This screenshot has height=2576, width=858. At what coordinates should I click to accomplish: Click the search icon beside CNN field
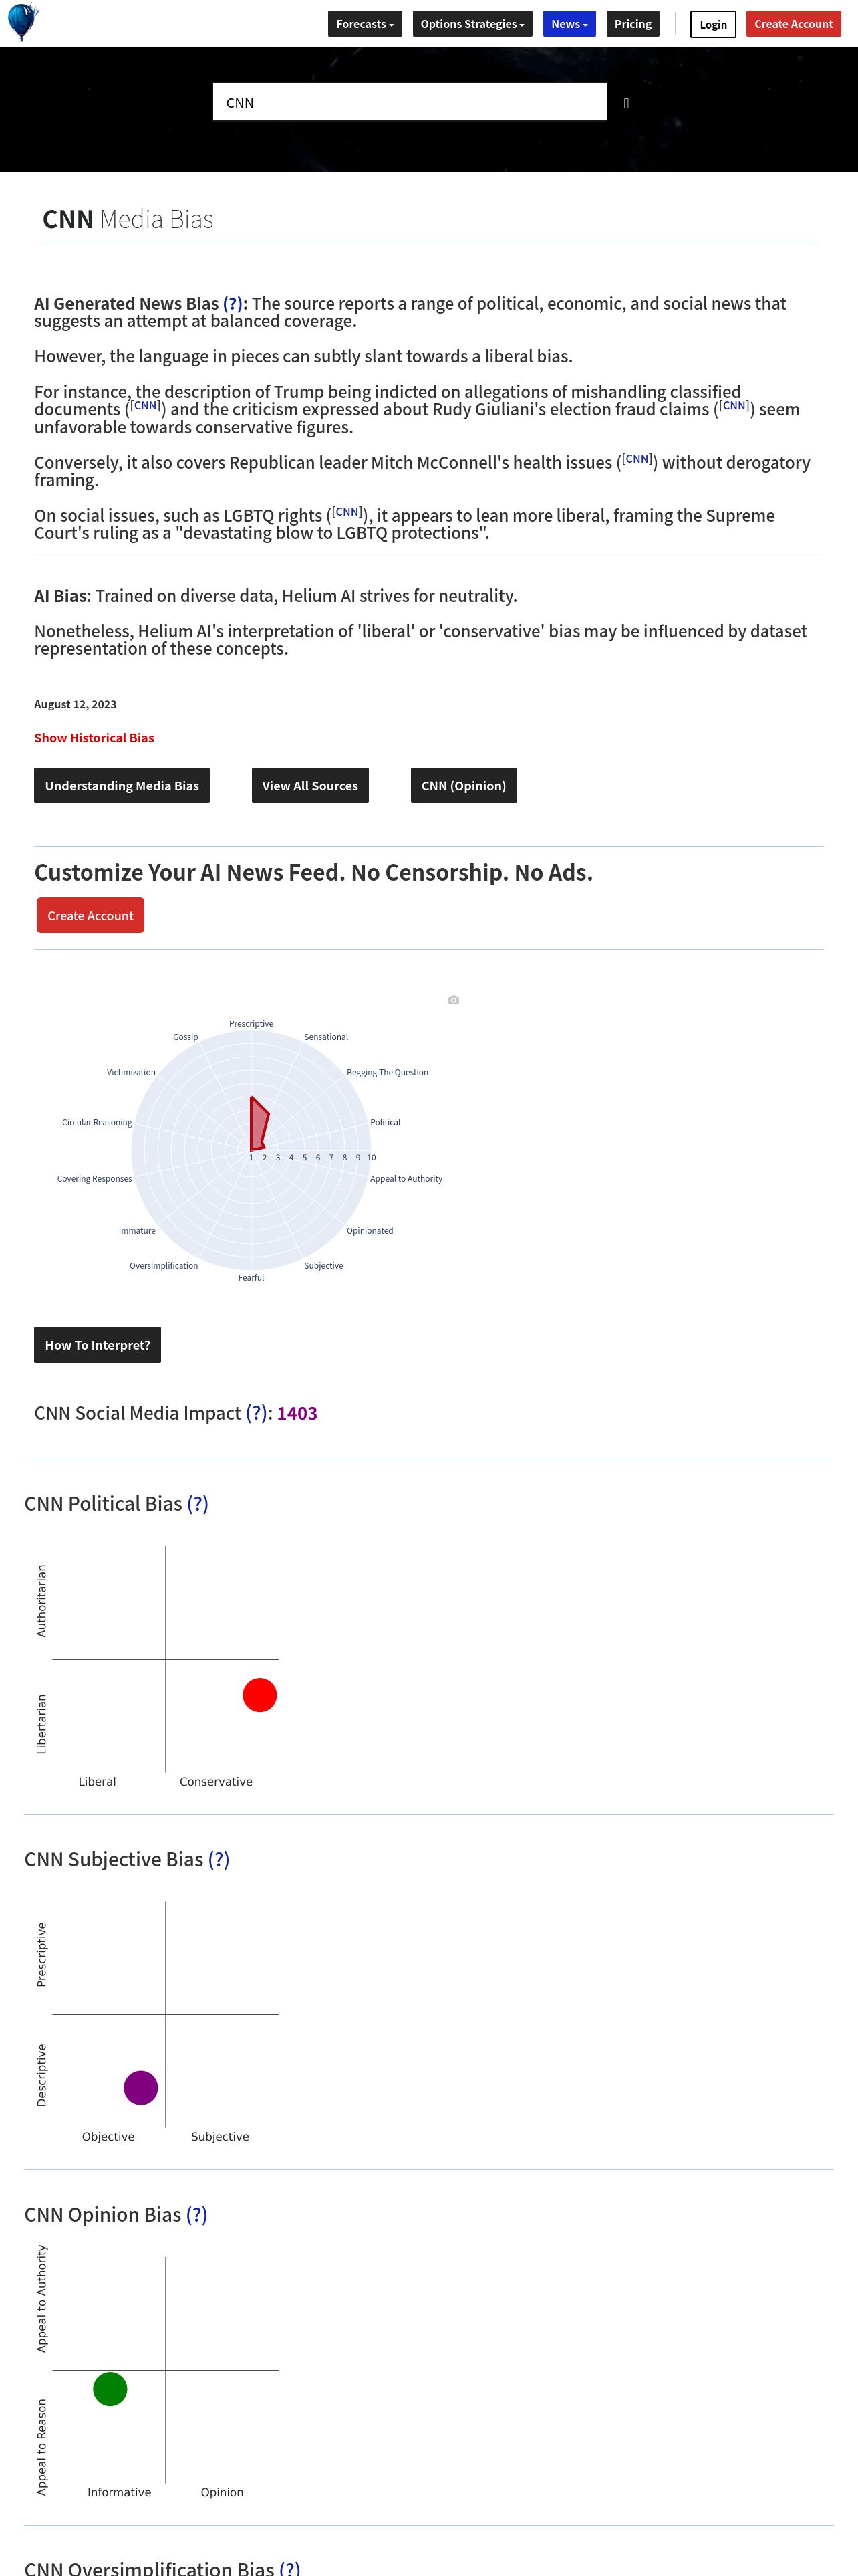tap(626, 103)
